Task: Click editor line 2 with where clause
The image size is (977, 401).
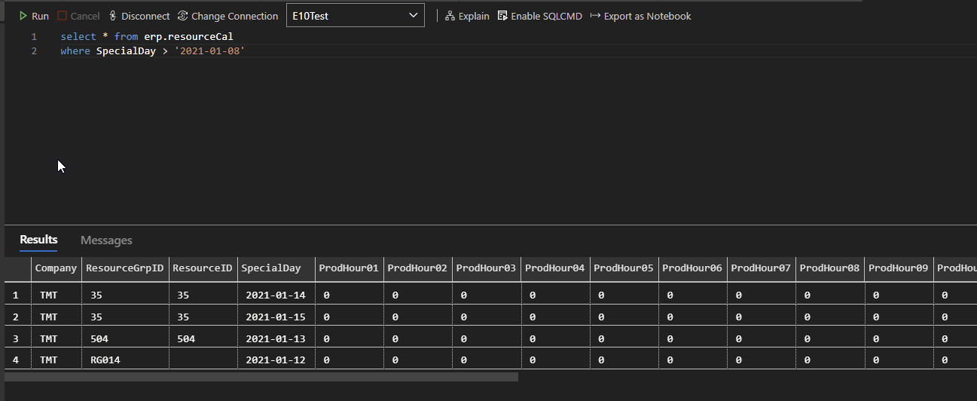Action: (152, 51)
